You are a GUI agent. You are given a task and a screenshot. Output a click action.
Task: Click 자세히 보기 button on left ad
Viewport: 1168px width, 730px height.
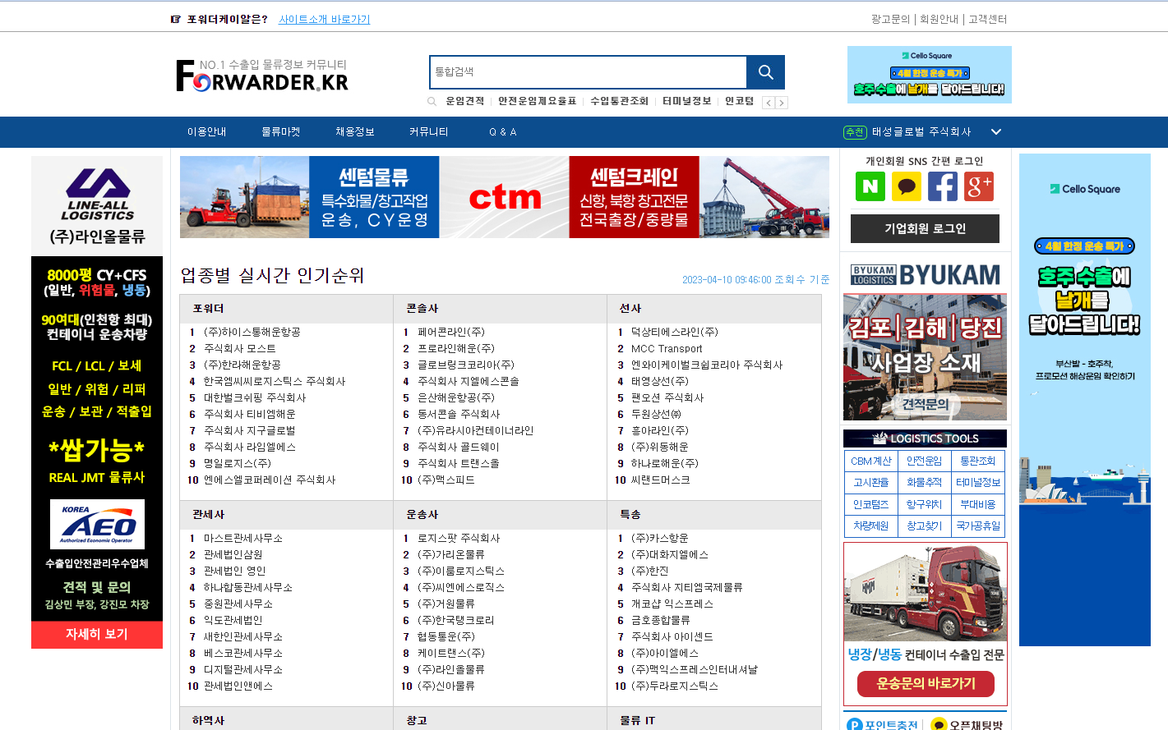pos(97,634)
